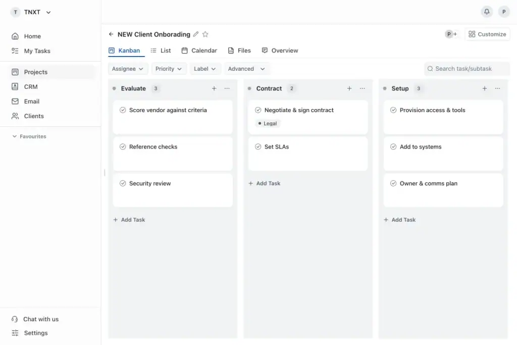Click the Search task/subtask field
This screenshot has height=345, width=517.
pos(467,69)
